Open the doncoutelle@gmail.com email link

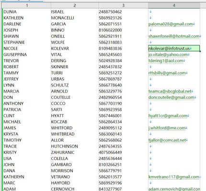click(171, 97)
